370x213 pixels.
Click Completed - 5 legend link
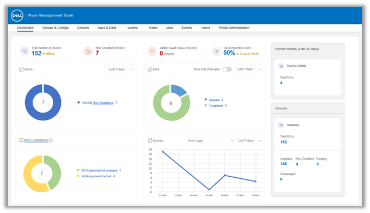point(218,106)
